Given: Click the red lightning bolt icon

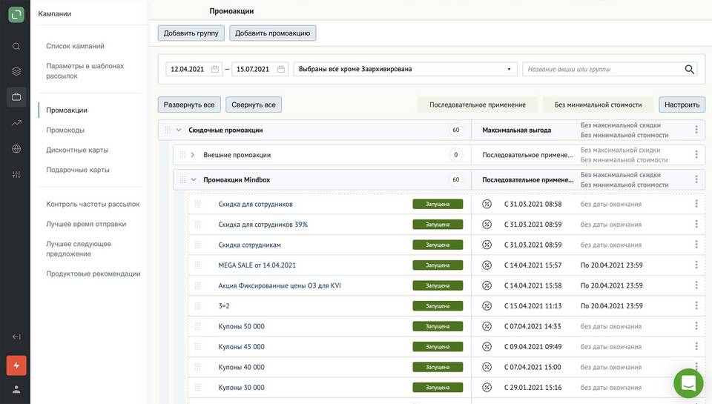Looking at the screenshot, I should 16,365.
